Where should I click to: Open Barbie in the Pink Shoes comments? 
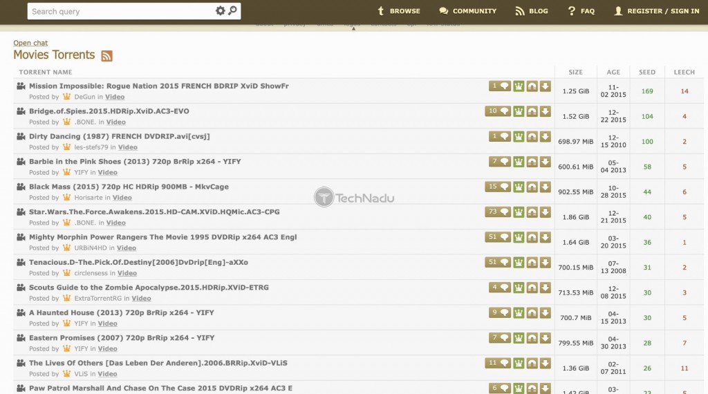coord(500,162)
